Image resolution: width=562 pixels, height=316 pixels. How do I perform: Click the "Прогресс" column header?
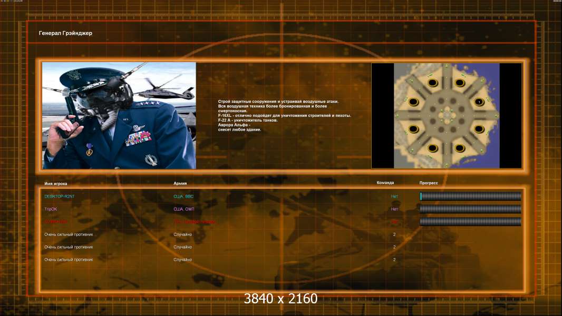(429, 183)
